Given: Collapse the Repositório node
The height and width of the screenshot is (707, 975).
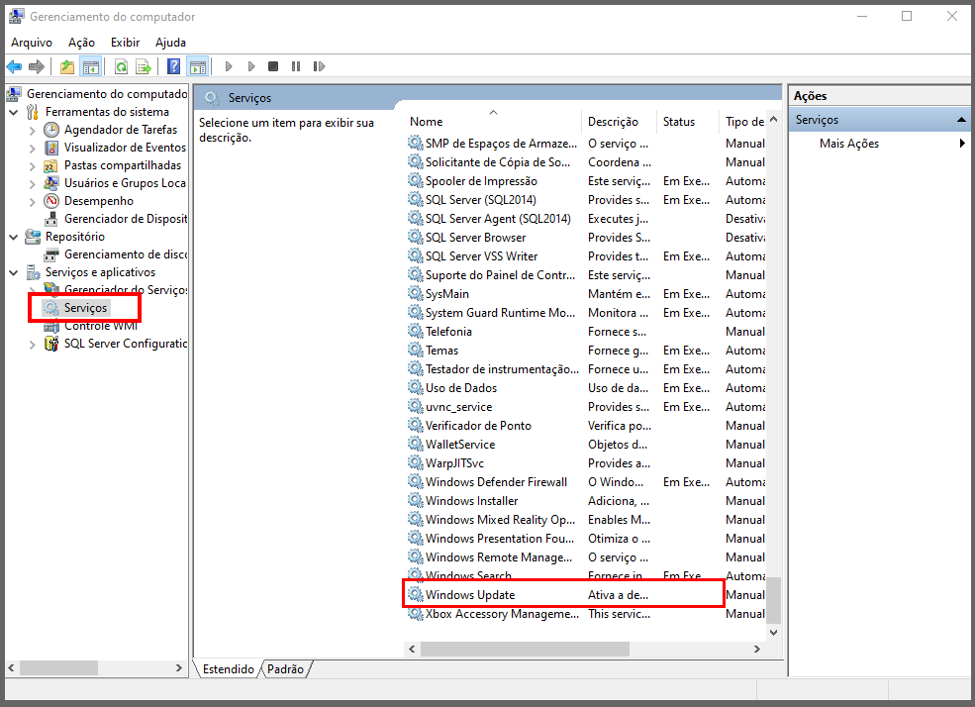Looking at the screenshot, I should pos(14,237).
